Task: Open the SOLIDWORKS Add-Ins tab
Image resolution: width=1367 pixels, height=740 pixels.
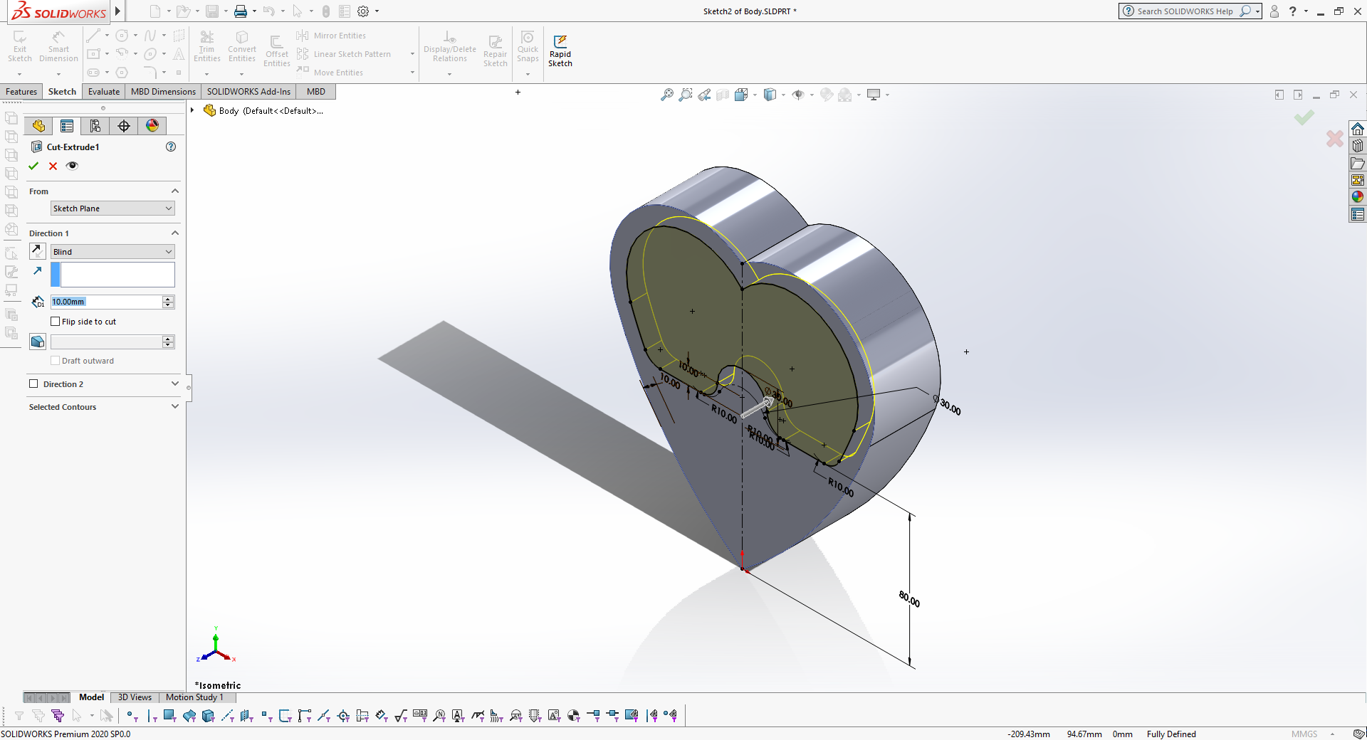Action: pos(248,92)
